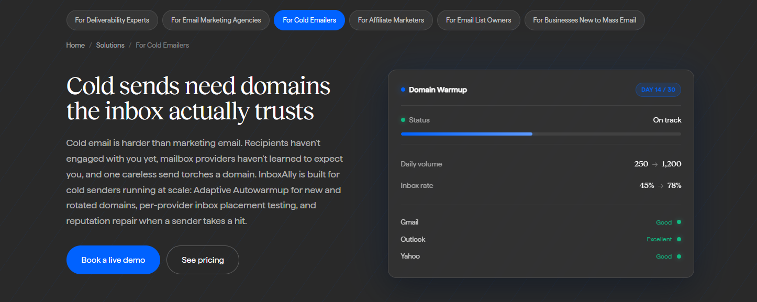
Task: Click the On track status value
Action: [x=667, y=120]
